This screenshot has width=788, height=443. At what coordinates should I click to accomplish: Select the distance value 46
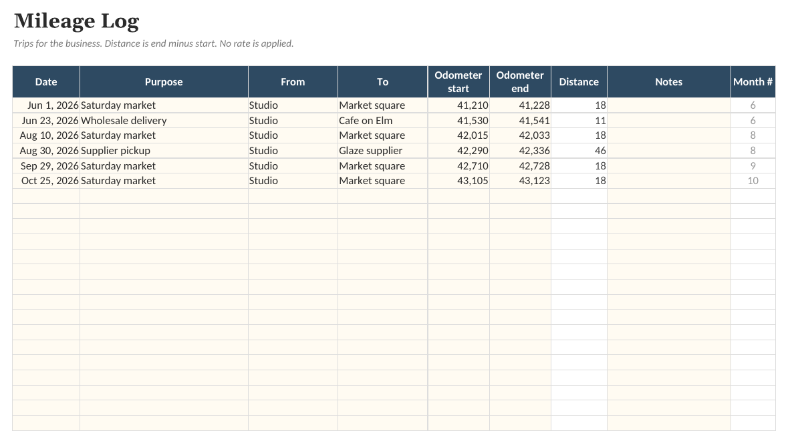coord(579,151)
